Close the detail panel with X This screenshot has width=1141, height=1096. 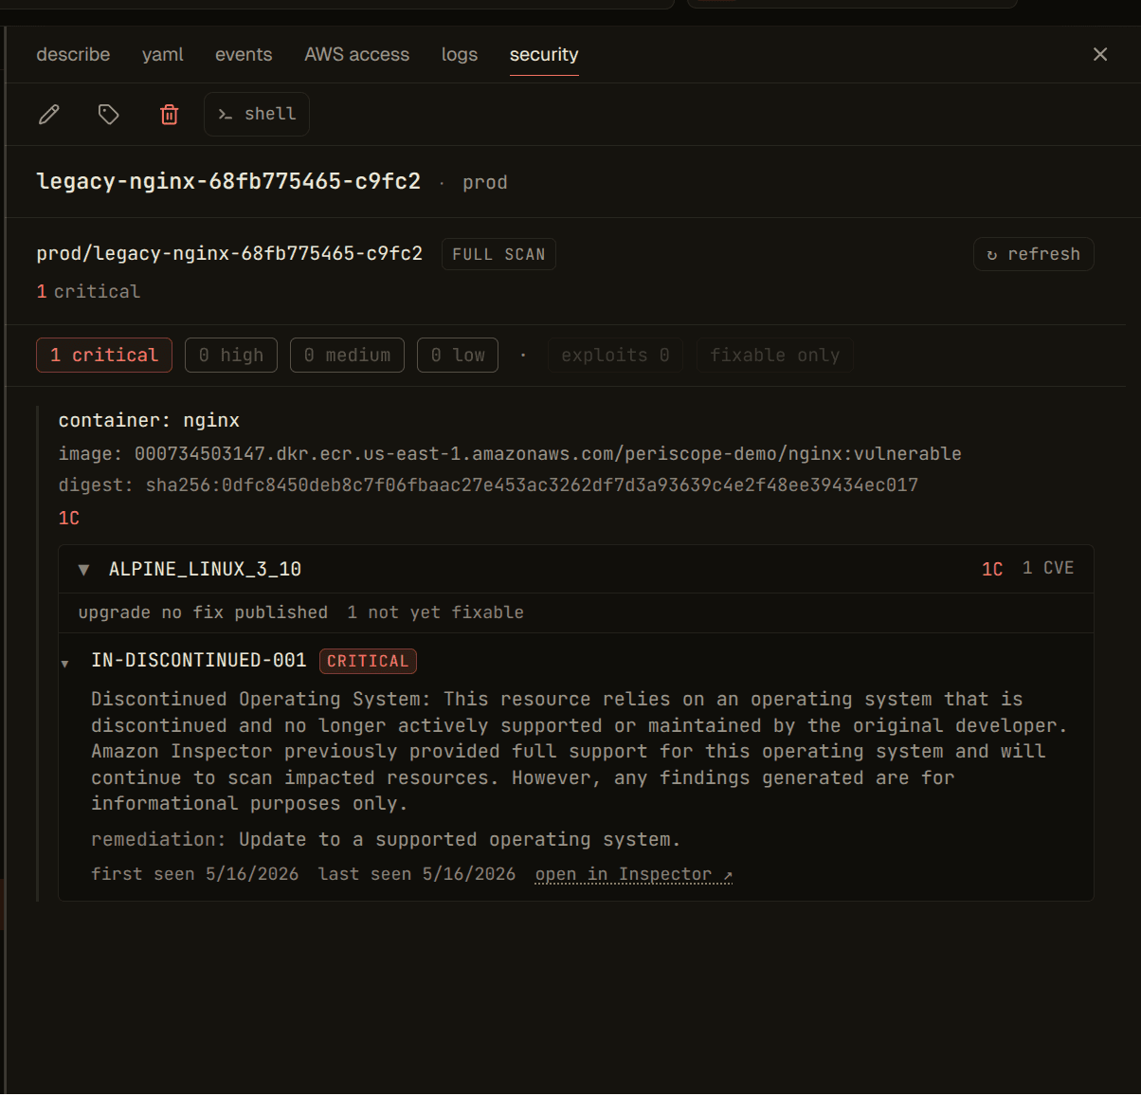[x=1100, y=54]
